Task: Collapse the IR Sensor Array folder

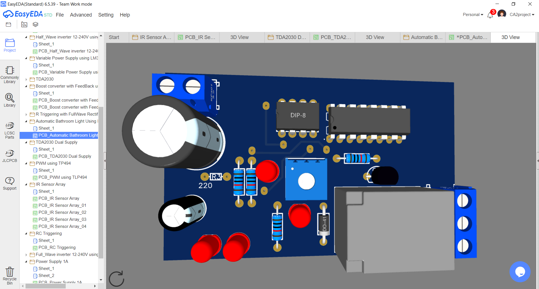Action: click(x=26, y=184)
